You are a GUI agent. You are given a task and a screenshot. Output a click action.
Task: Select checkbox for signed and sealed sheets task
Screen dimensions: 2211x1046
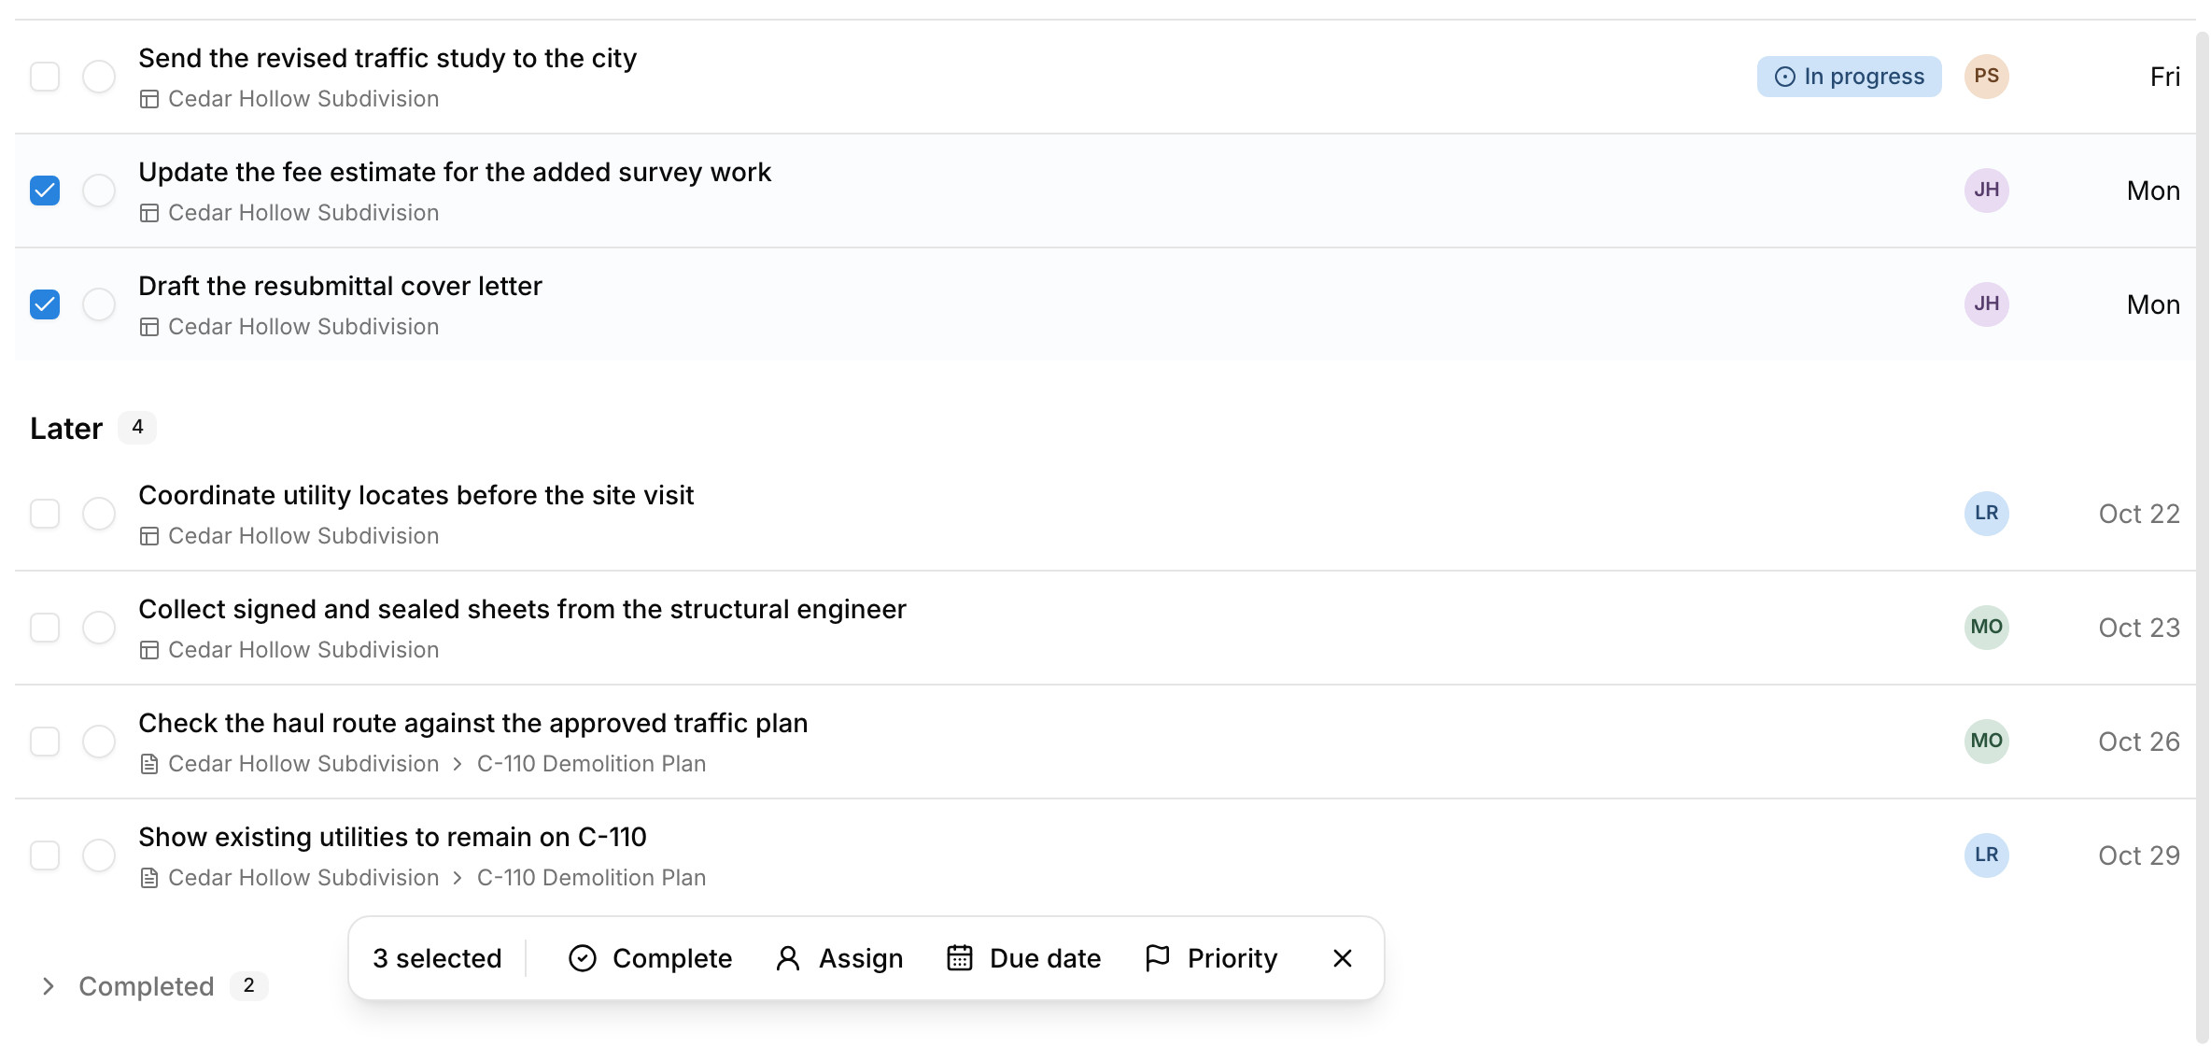[45, 628]
